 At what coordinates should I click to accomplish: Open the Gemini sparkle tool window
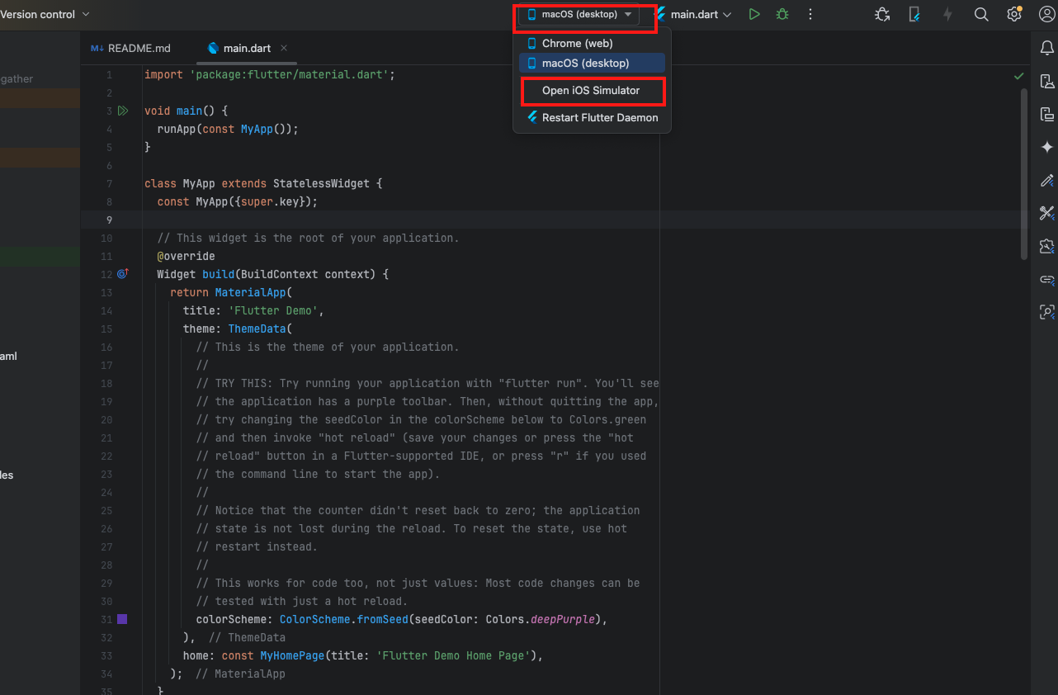[x=1047, y=147]
